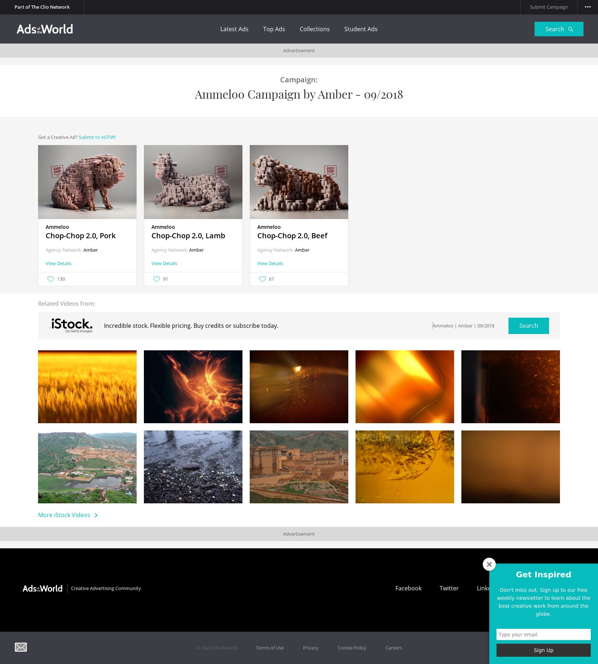Open the Latest Ads menu item

tap(234, 29)
